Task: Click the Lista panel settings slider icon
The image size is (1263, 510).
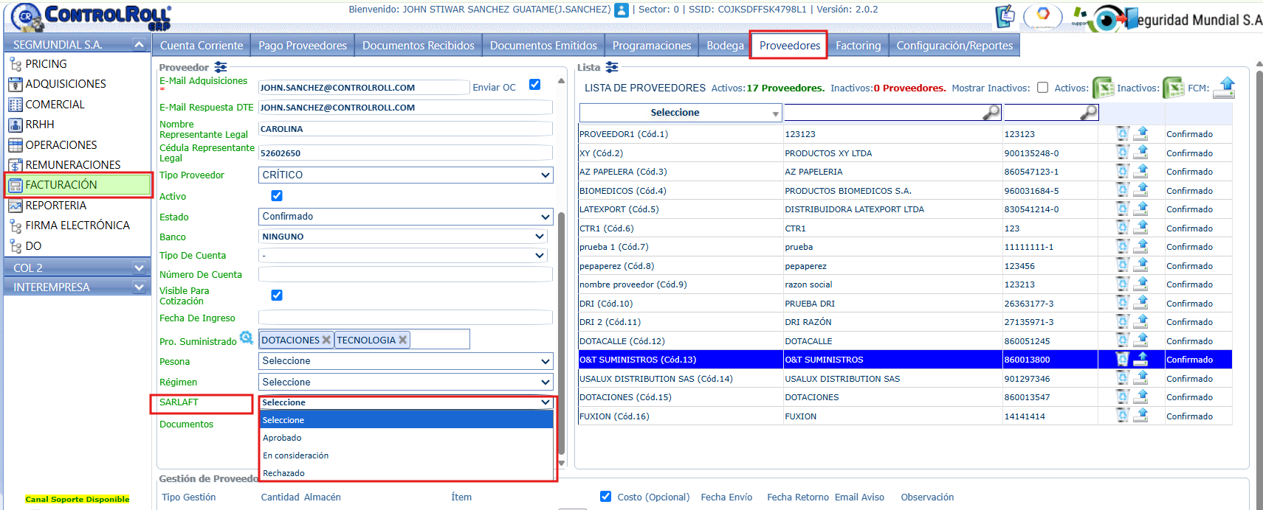Action: [x=611, y=67]
